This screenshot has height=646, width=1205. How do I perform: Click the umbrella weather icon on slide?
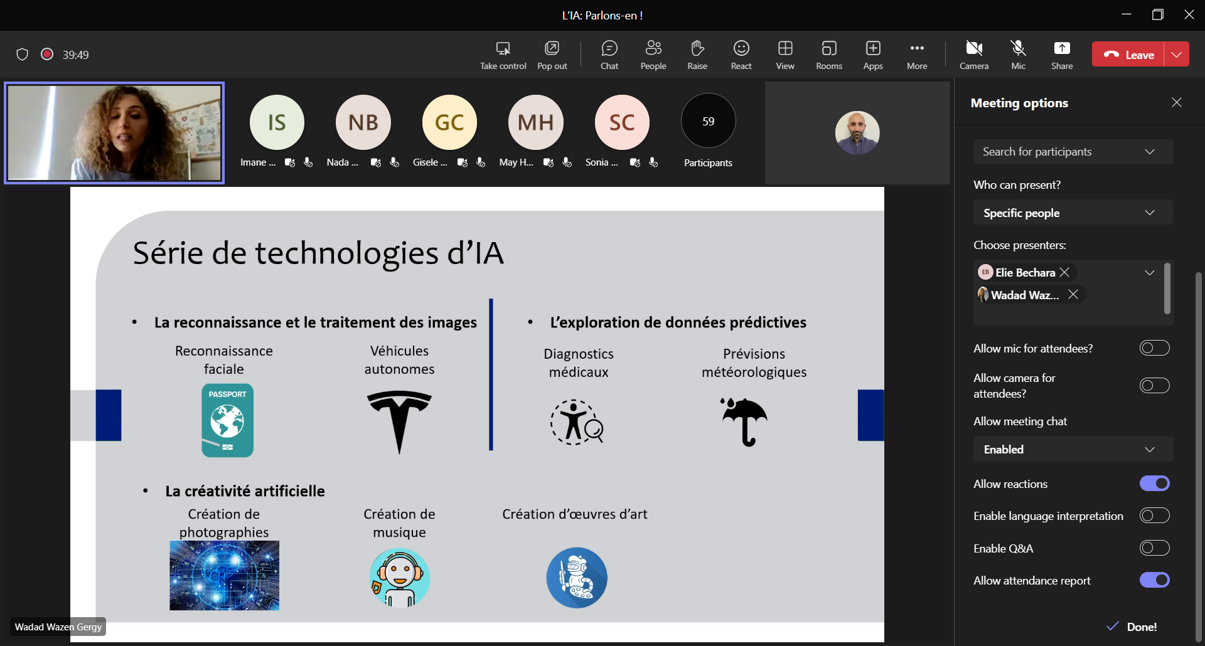pos(744,422)
